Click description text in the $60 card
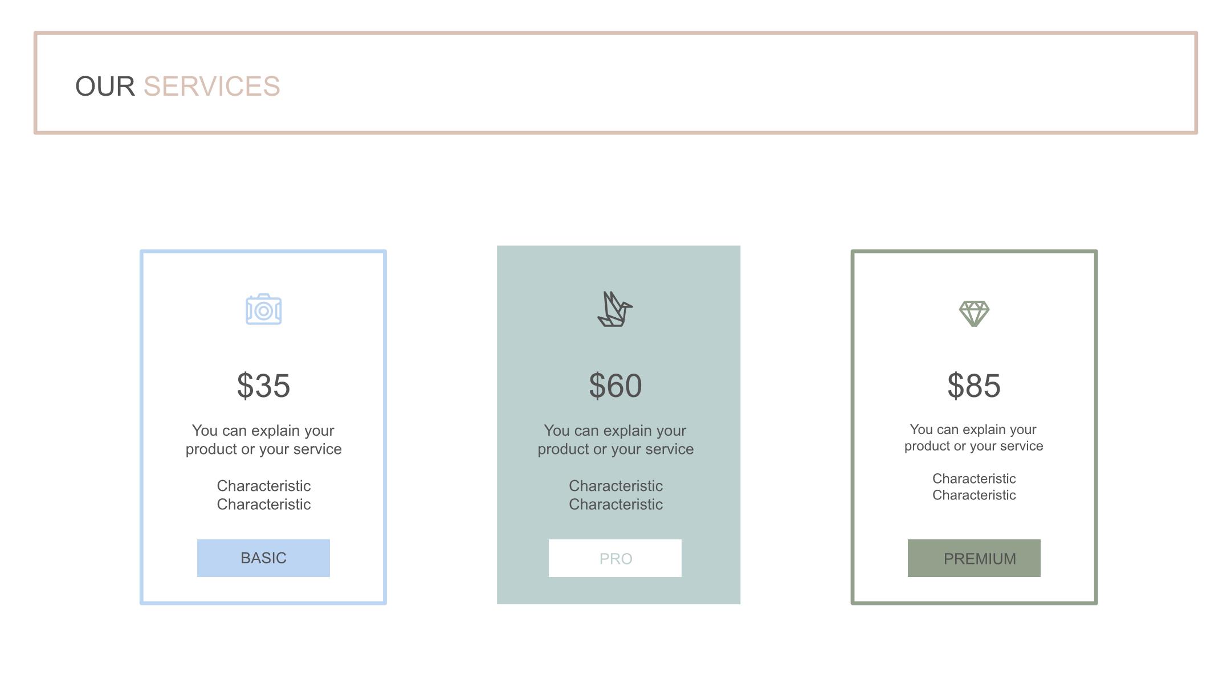 point(615,440)
